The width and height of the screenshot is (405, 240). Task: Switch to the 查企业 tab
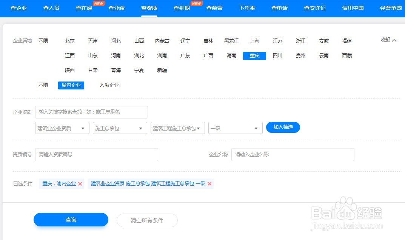[19, 8]
